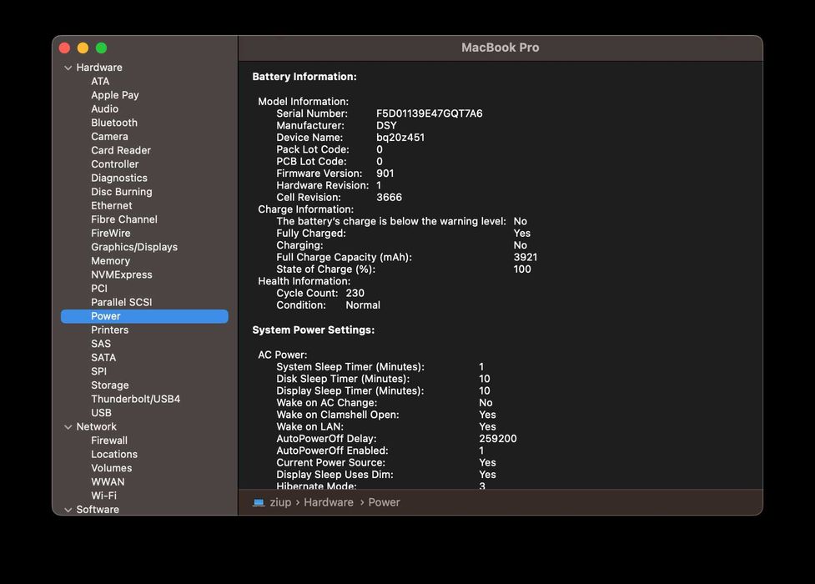Select Graphics/Displays in sidebar
815x584 pixels.
tap(134, 247)
